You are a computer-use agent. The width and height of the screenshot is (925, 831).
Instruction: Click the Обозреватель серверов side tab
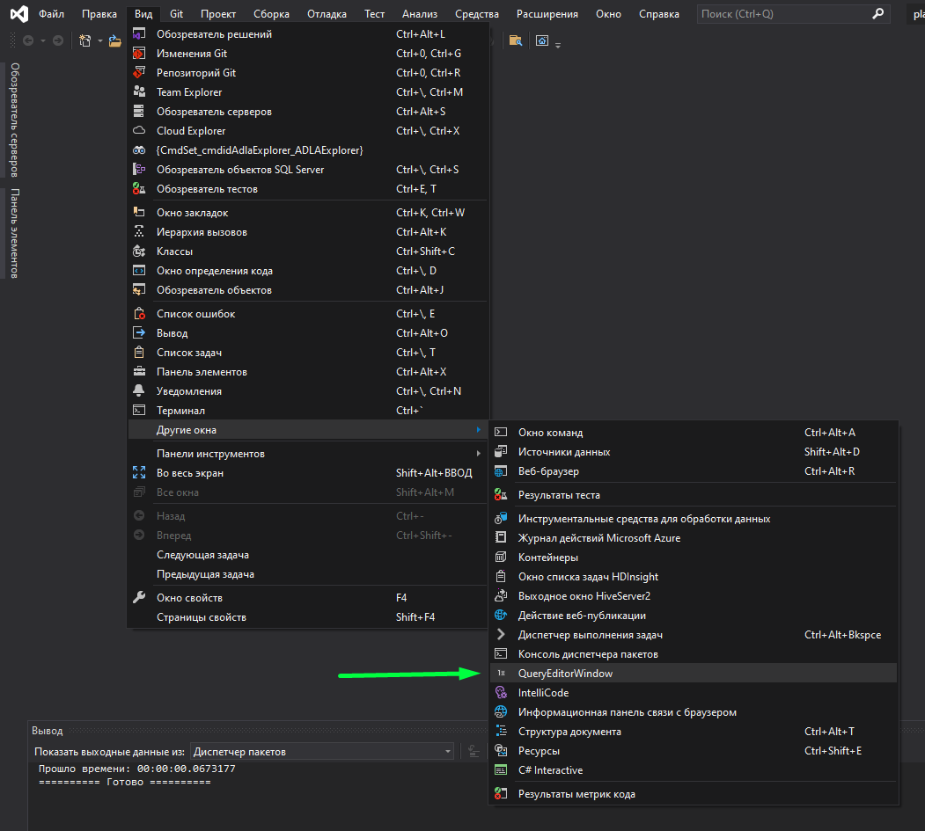(15, 120)
